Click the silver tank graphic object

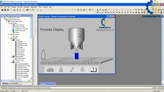[76, 39]
